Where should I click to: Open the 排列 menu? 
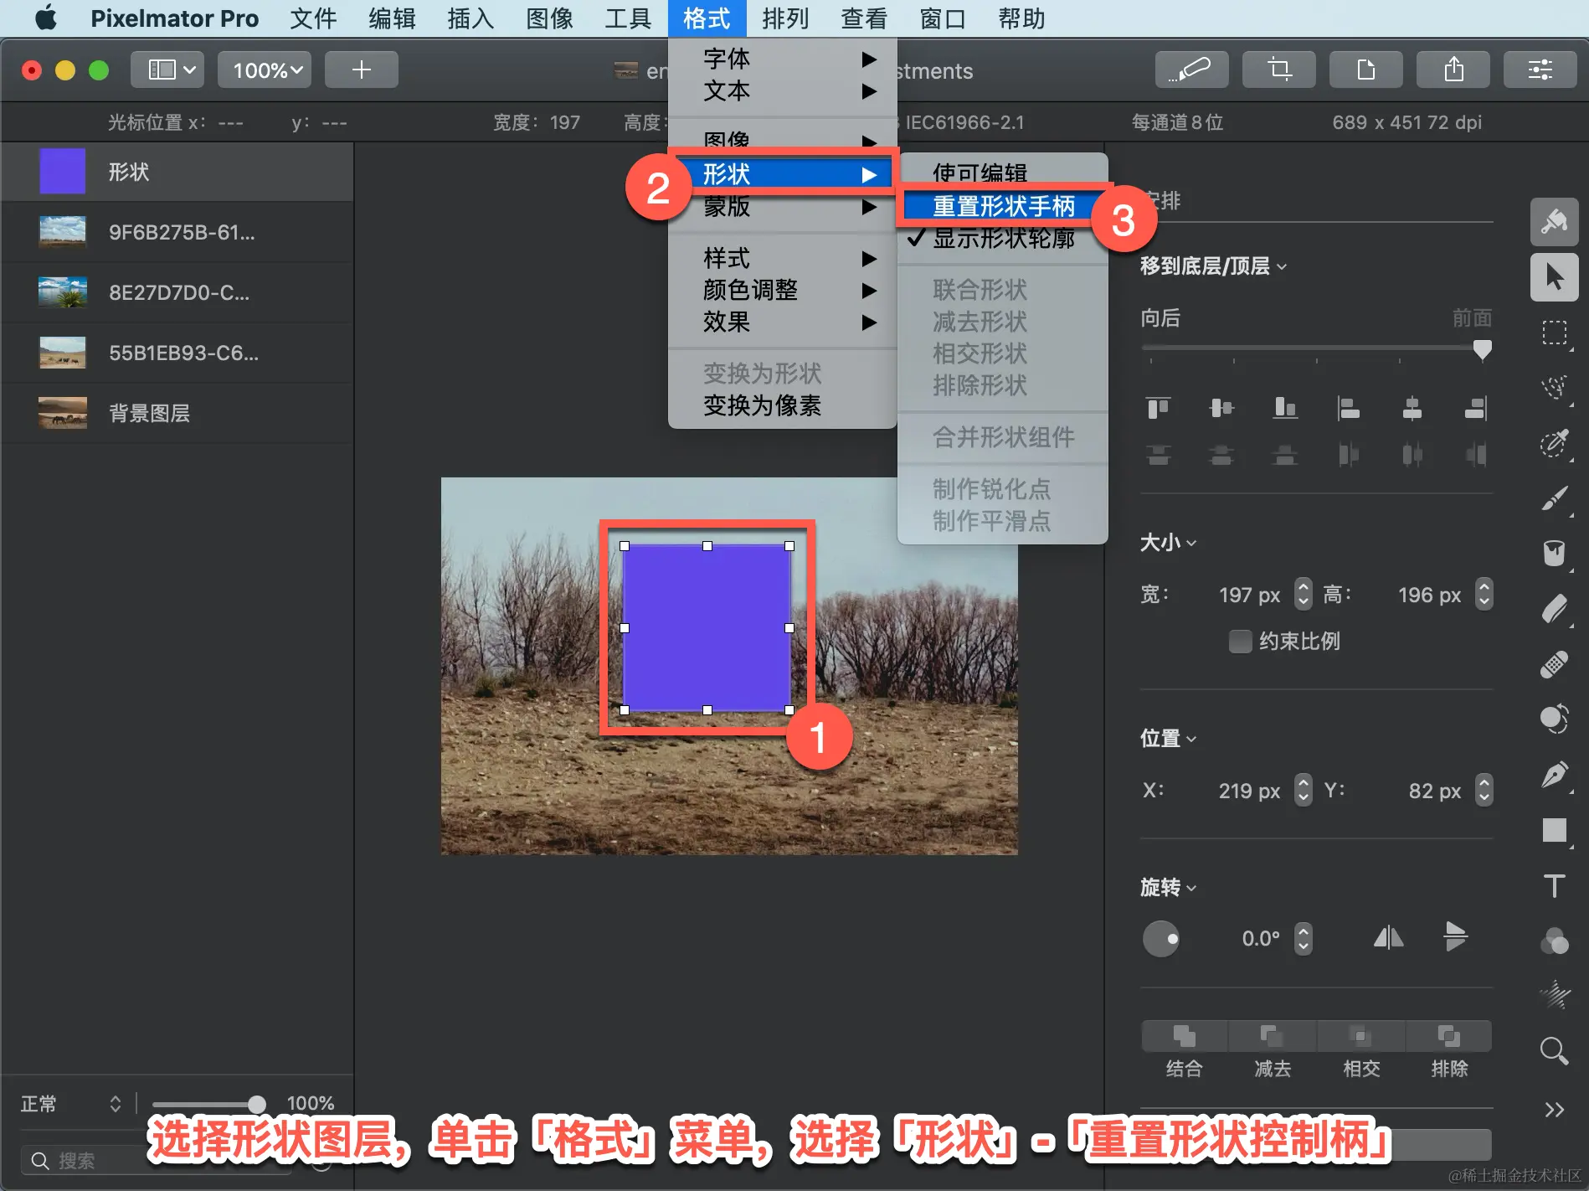[x=785, y=18]
